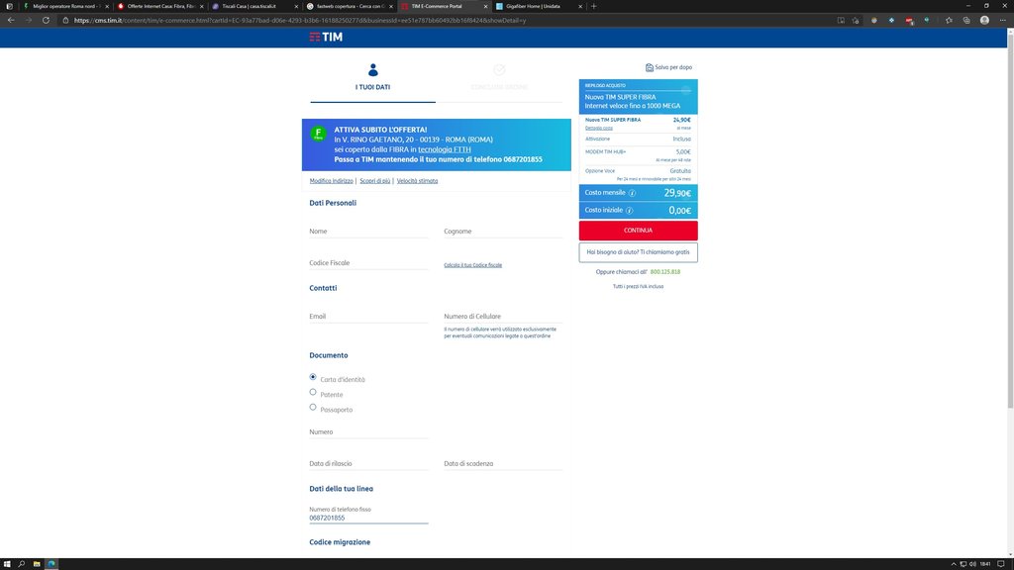The image size is (1014, 570).
Task: Select the Patente document option
Action: [313, 392]
